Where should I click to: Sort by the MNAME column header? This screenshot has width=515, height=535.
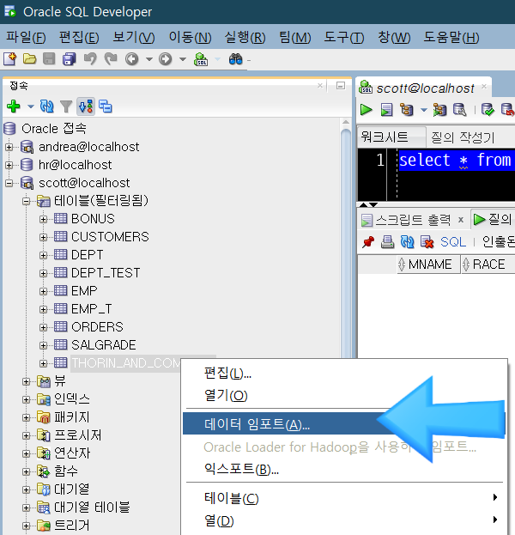coord(430,264)
